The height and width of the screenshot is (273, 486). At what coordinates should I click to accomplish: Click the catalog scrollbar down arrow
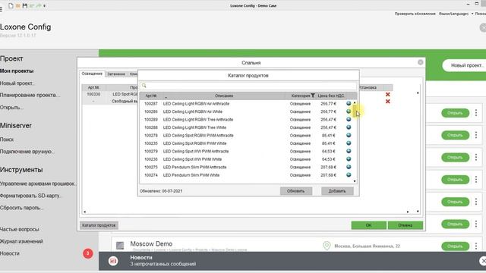pos(355,181)
